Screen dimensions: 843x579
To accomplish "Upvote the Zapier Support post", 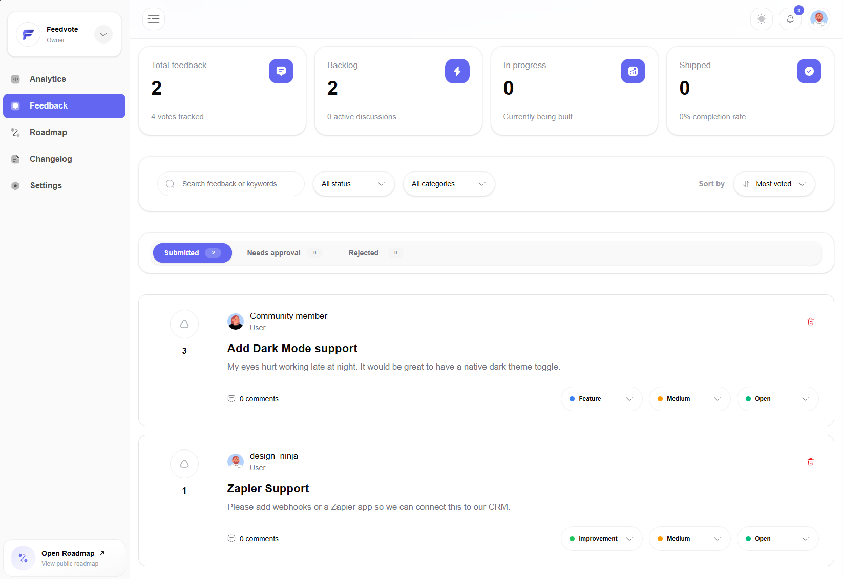I will [x=184, y=464].
